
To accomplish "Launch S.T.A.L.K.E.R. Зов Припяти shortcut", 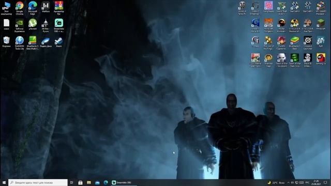I will click(x=308, y=25).
